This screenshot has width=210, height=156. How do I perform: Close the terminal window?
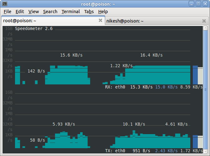tap(205, 4)
